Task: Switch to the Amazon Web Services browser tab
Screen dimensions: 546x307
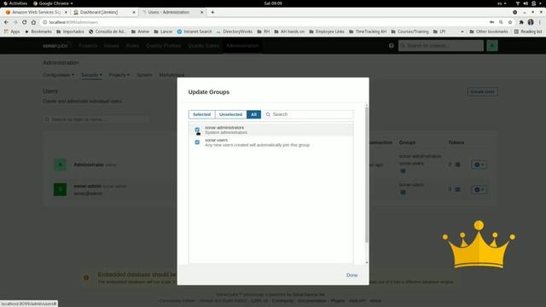Action: (36, 12)
